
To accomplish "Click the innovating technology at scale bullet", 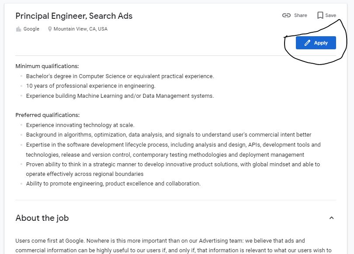I will [80, 125].
